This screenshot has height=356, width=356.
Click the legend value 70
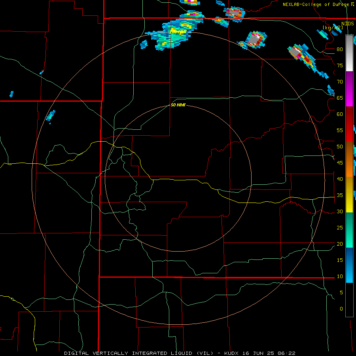340,82
